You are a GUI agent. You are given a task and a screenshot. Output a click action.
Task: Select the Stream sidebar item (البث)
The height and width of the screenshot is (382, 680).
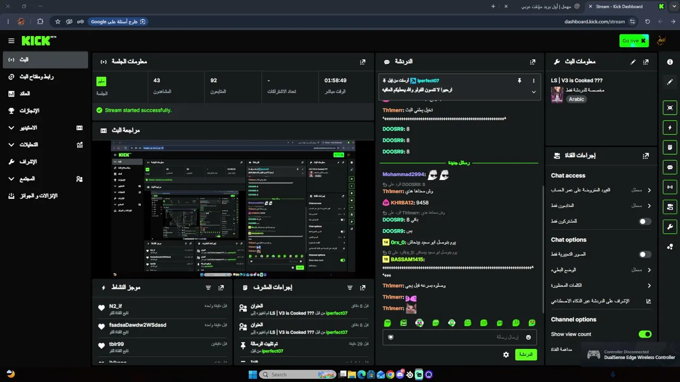click(45, 60)
